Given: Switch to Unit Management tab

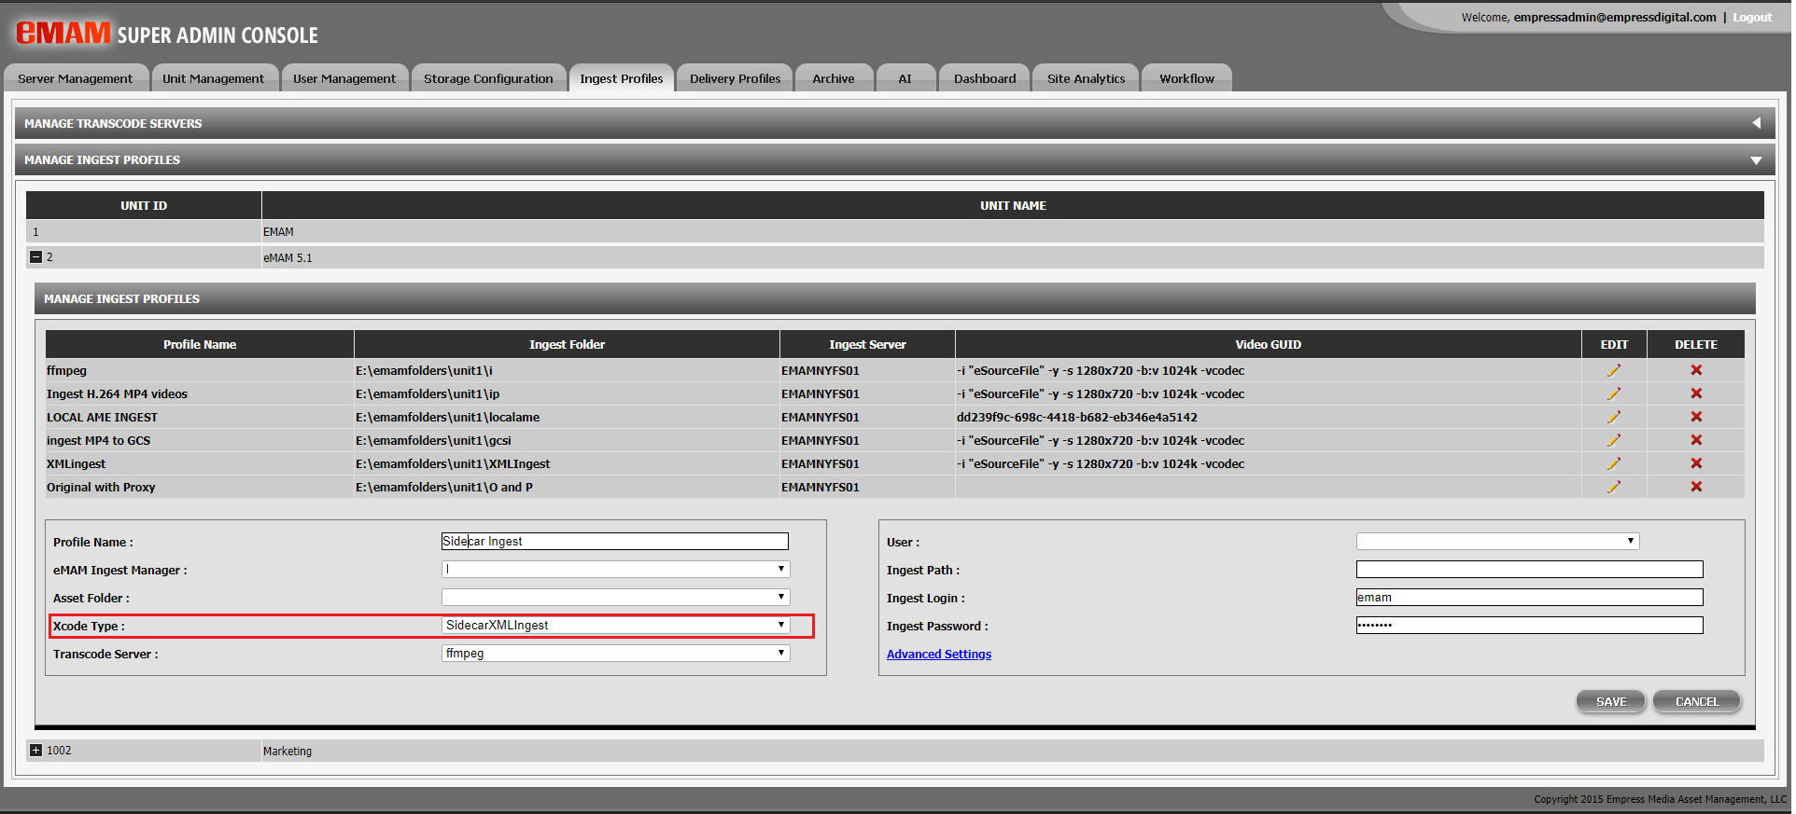Looking at the screenshot, I should [214, 78].
